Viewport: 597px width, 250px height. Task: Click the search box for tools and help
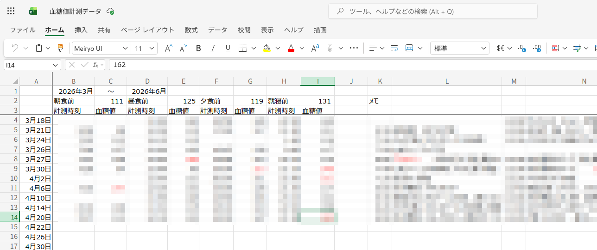432,11
